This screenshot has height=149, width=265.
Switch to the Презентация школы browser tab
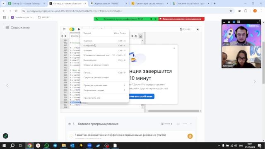coord(150,4)
